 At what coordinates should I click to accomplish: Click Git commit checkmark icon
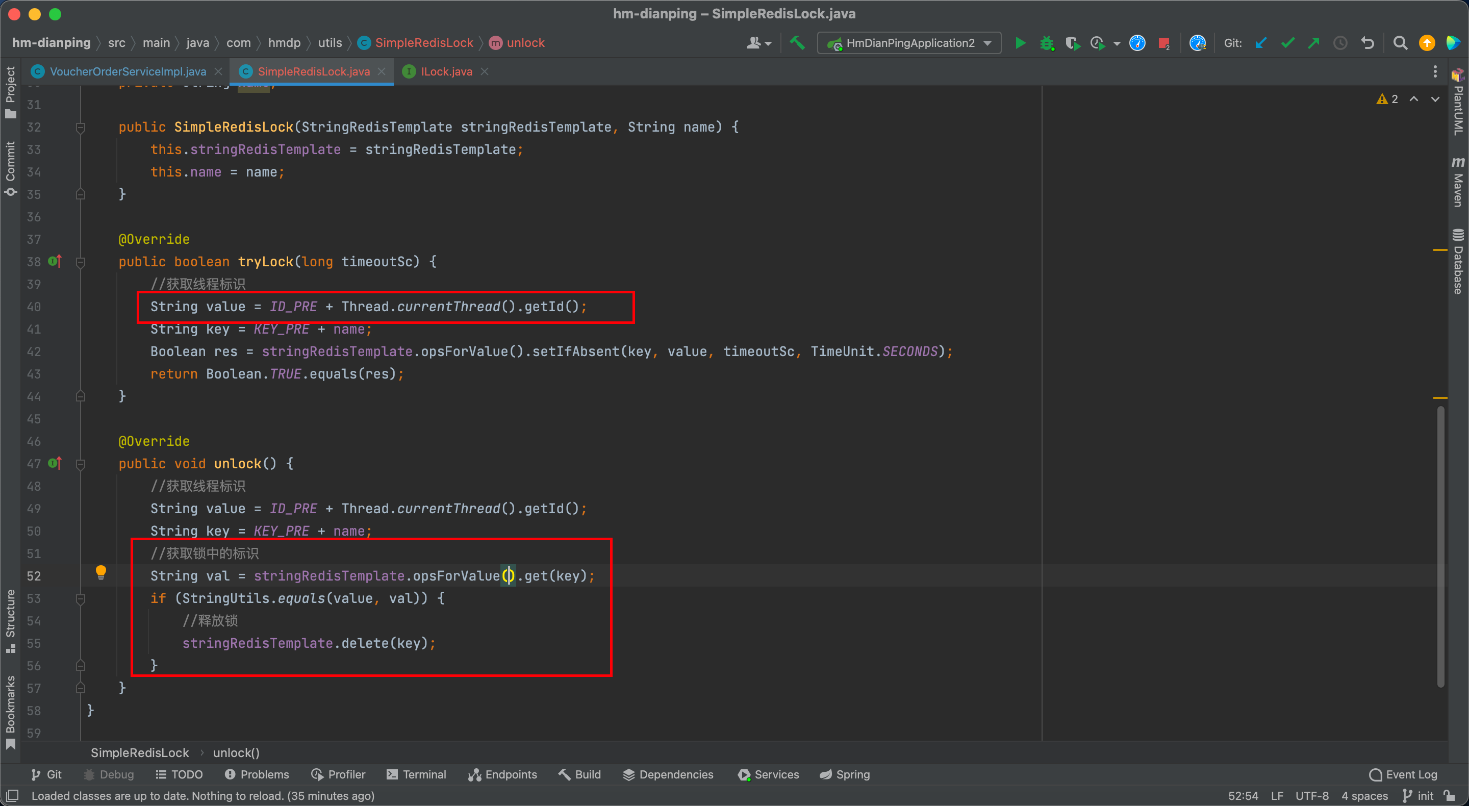pyautogui.click(x=1287, y=43)
